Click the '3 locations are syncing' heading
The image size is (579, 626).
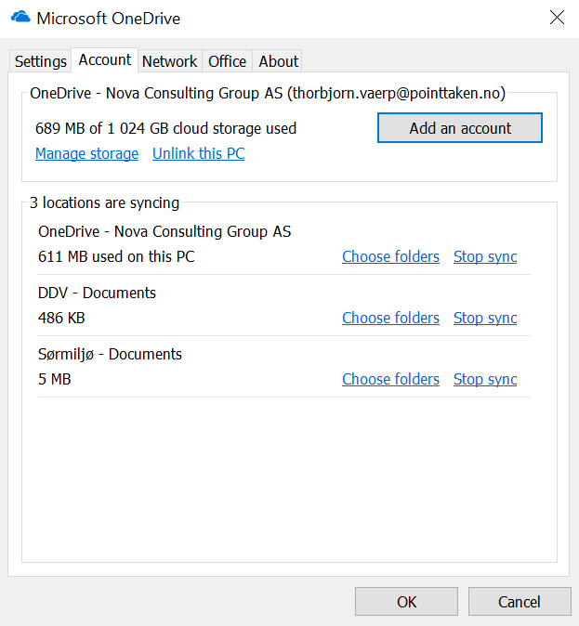104,202
